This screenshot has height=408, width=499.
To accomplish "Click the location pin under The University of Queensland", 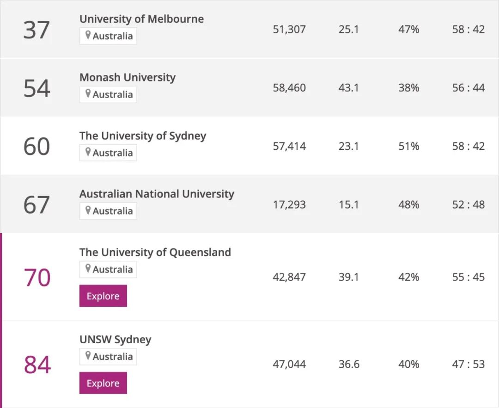I will coord(88,269).
